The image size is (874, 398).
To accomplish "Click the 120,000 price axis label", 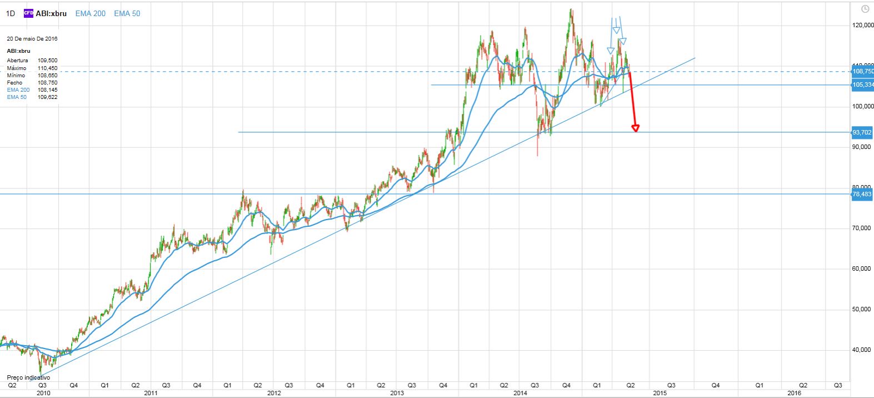I will tap(862, 25).
